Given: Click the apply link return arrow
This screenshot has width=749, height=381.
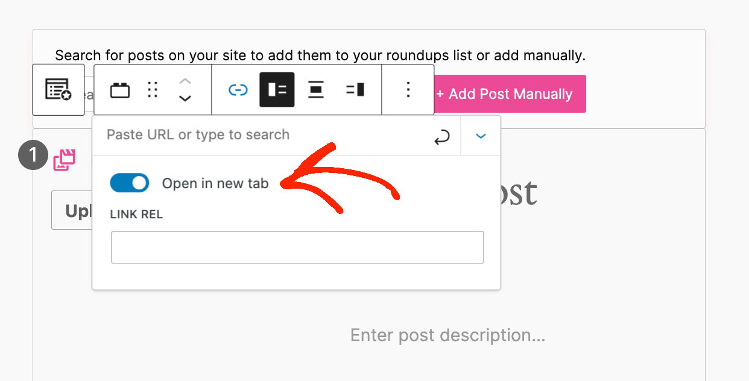Looking at the screenshot, I should pyautogui.click(x=442, y=136).
